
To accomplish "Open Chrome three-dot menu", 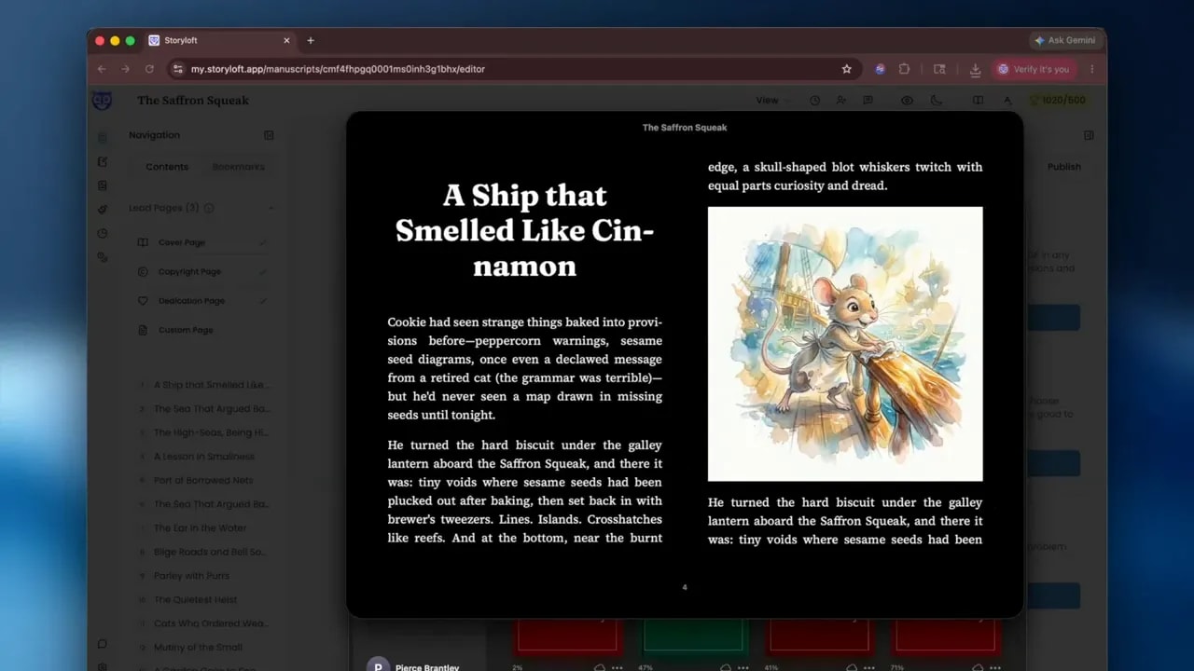I will click(x=1091, y=69).
